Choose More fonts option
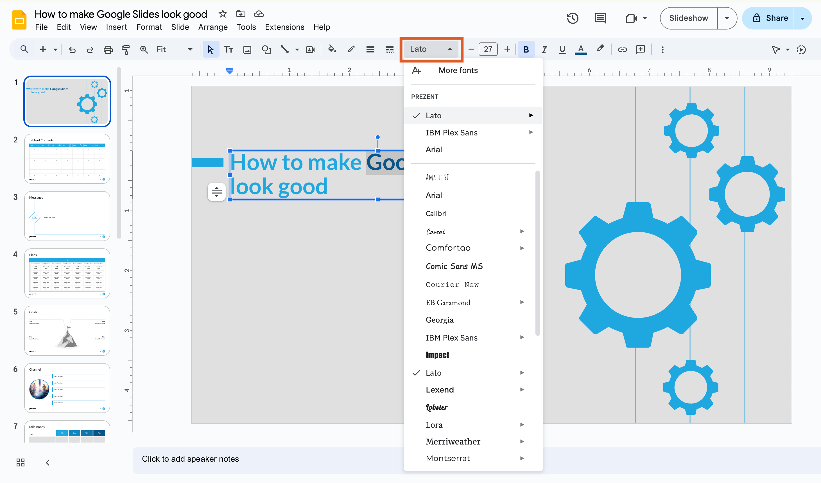Image resolution: width=821 pixels, height=483 pixels. pos(473,70)
